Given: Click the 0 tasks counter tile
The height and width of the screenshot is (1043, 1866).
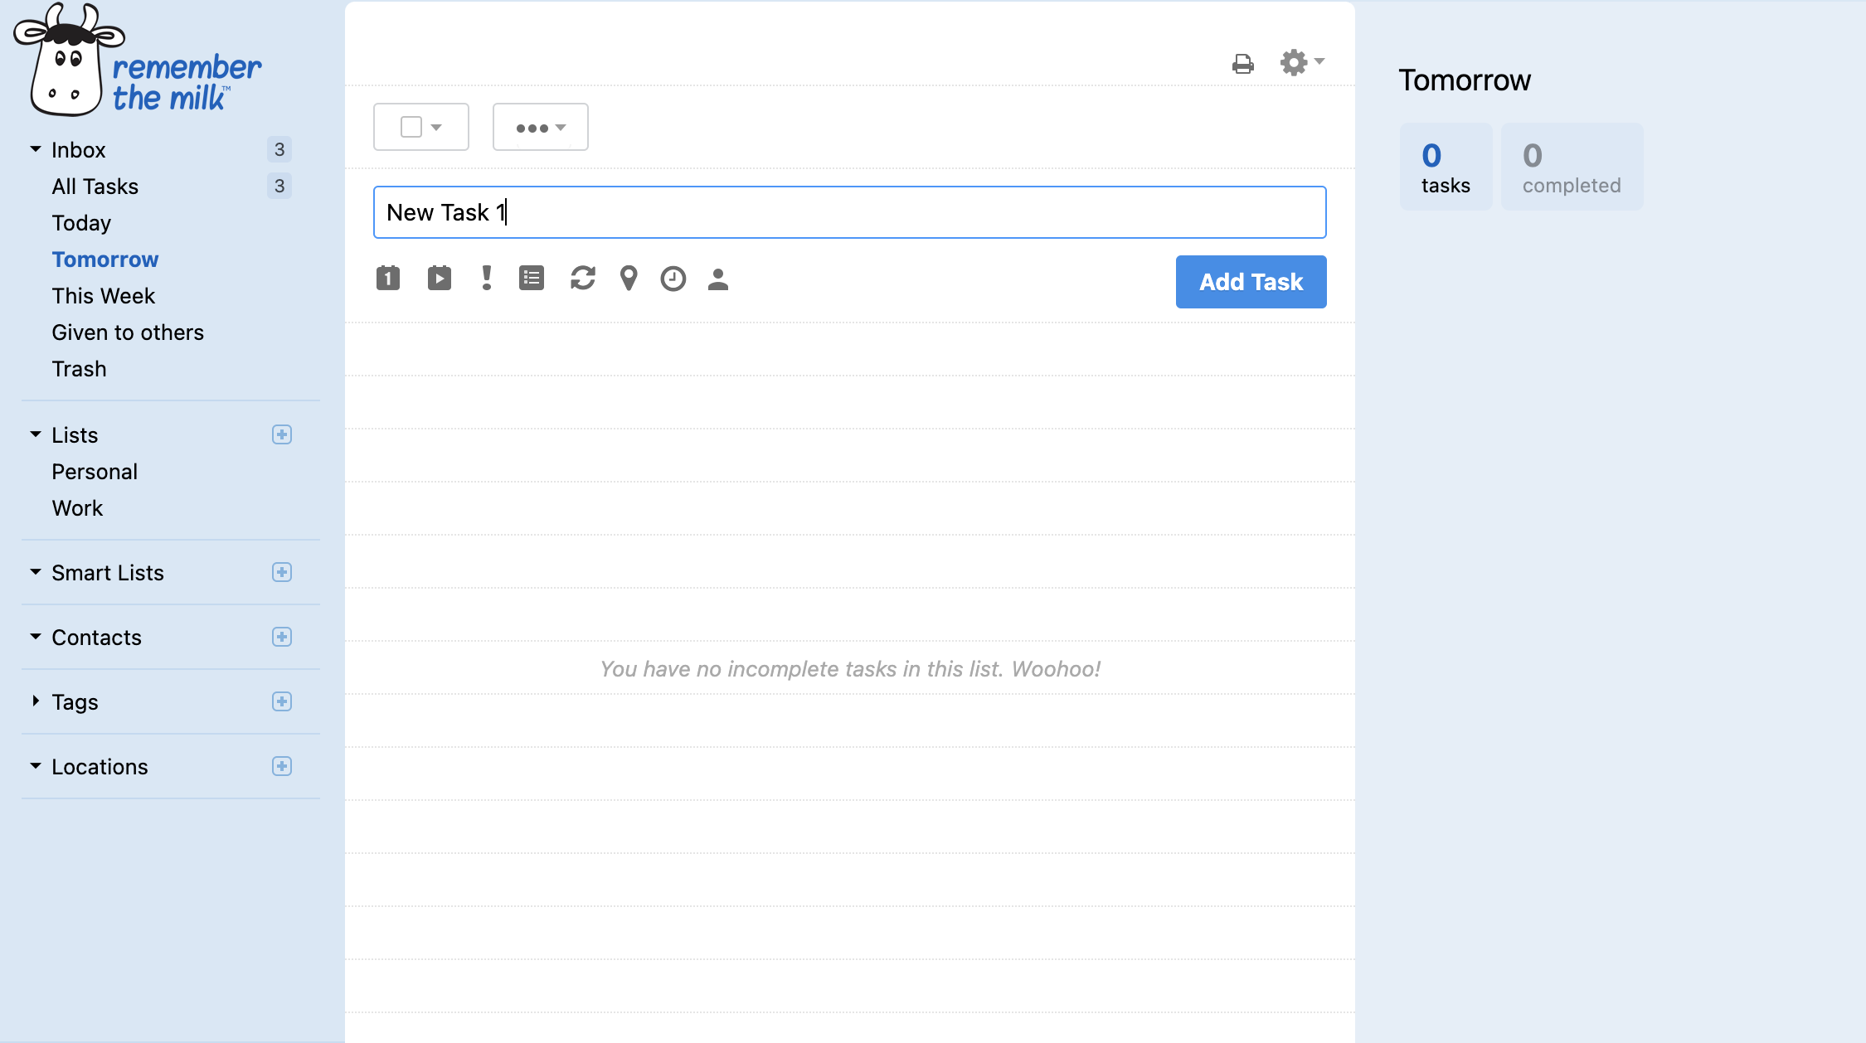Looking at the screenshot, I should pos(1446,167).
